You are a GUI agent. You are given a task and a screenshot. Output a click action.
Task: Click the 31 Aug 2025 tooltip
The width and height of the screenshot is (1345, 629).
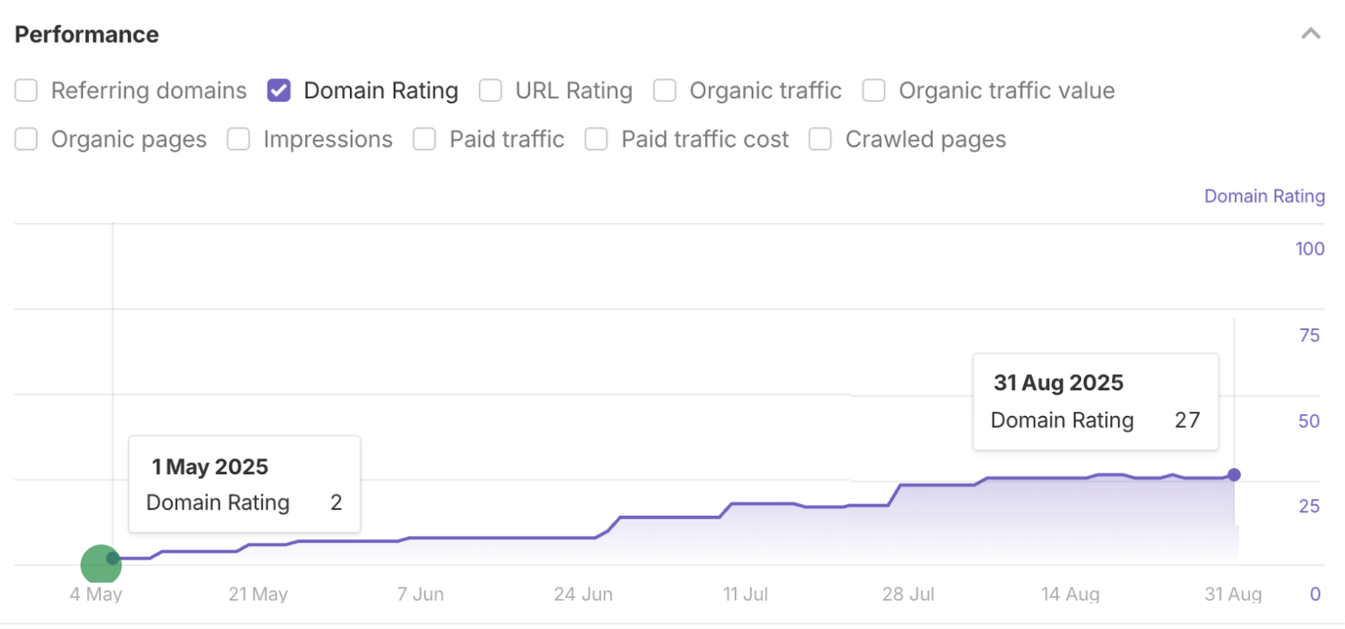pos(1095,401)
